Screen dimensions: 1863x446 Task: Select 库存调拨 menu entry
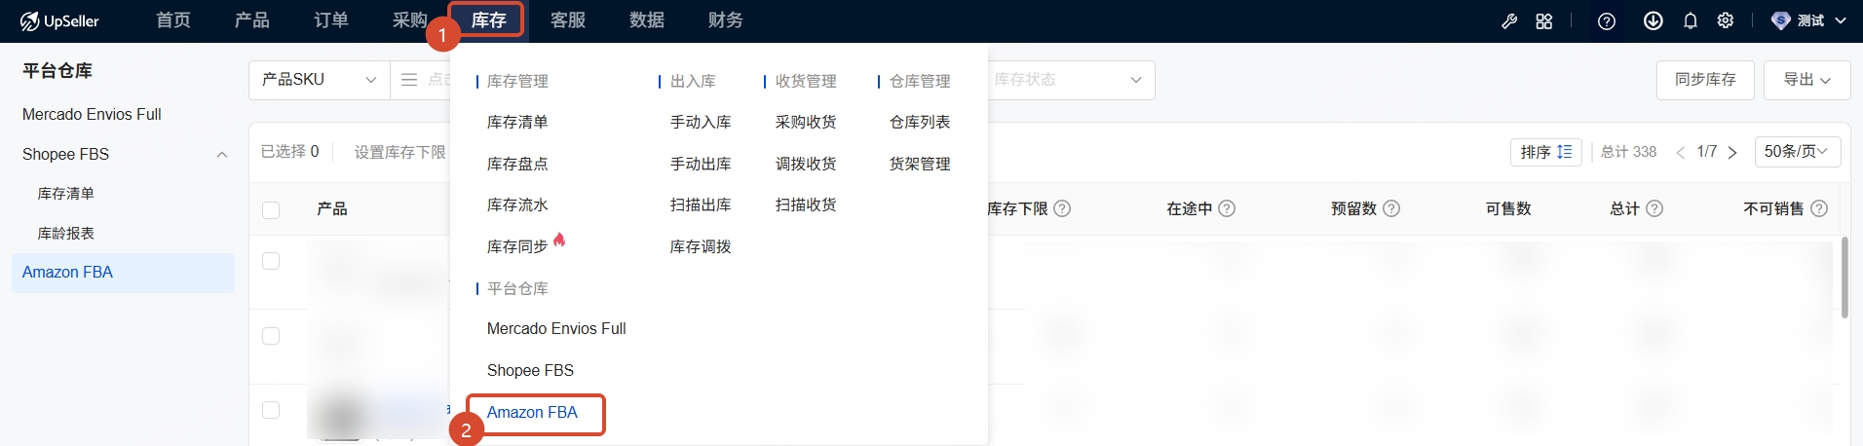coord(701,247)
